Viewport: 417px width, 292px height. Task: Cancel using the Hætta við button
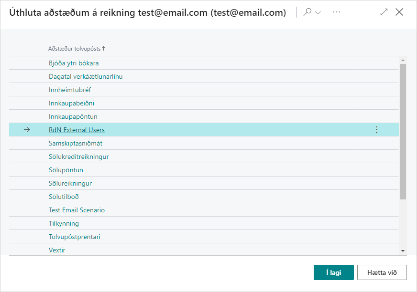point(382,272)
